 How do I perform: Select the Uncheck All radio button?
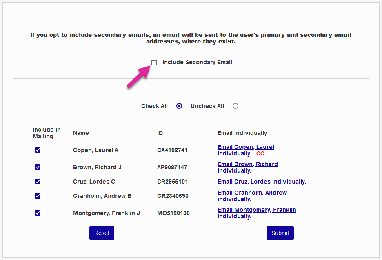pyautogui.click(x=235, y=106)
